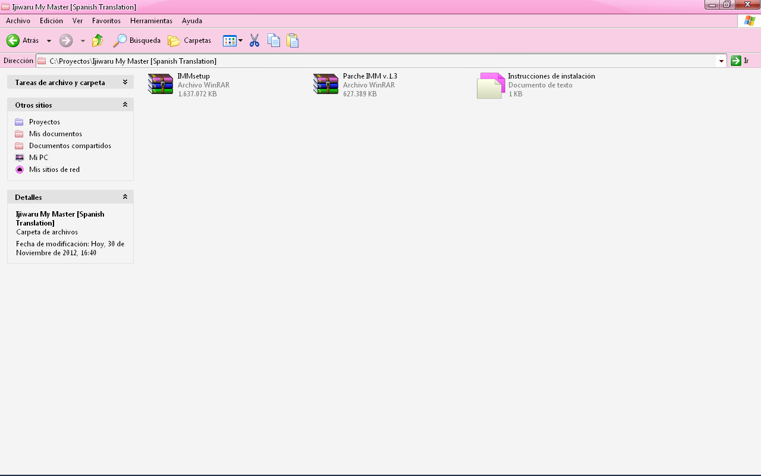Click the Windows flag logo icon

coord(749,21)
